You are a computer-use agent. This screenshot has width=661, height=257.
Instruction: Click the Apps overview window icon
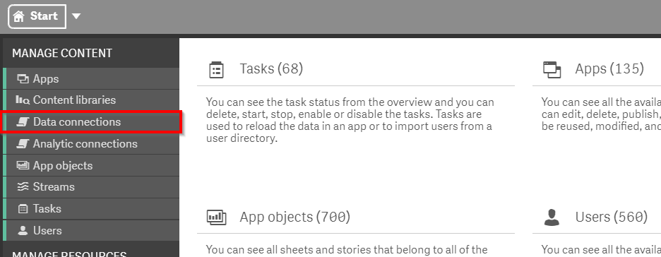click(552, 69)
